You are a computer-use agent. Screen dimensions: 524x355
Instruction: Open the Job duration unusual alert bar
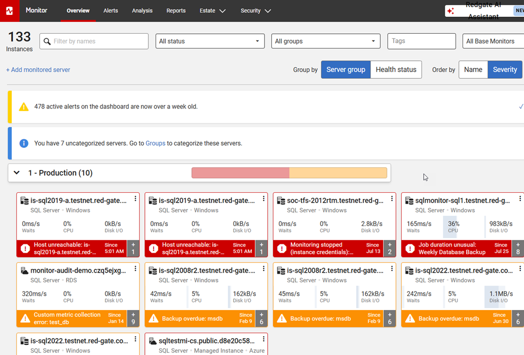click(456, 249)
